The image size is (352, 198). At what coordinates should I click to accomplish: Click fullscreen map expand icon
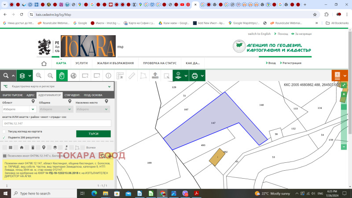(x=344, y=85)
